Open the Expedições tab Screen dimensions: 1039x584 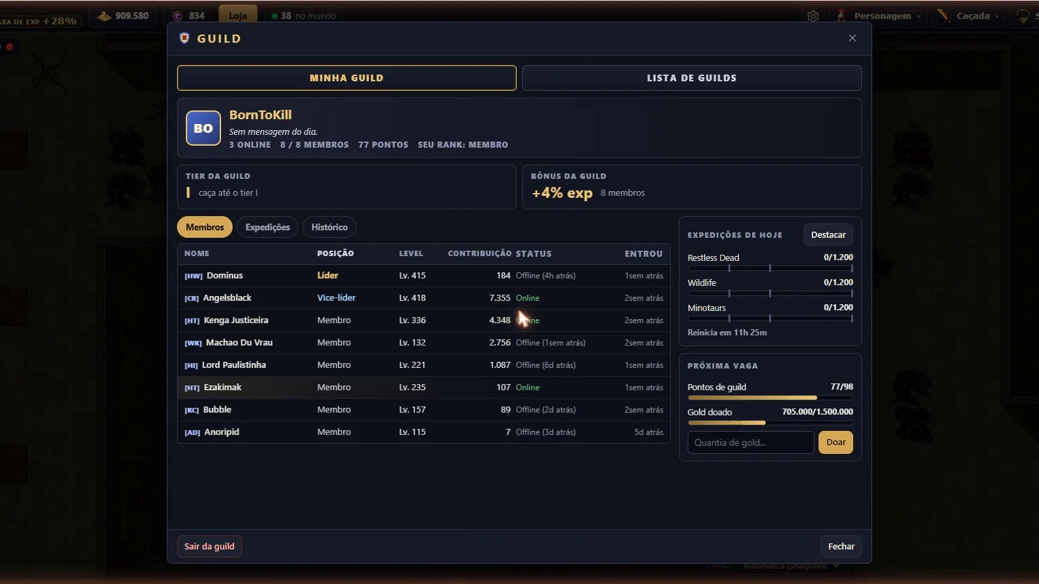pyautogui.click(x=268, y=227)
